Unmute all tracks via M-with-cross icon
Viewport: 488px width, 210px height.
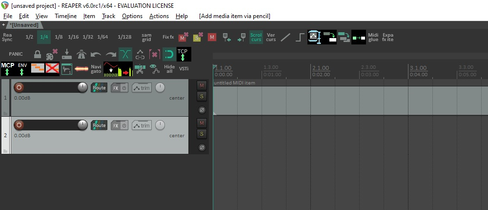pos(183,37)
